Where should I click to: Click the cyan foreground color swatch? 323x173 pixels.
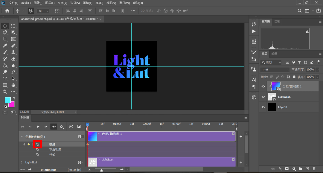[7, 100]
